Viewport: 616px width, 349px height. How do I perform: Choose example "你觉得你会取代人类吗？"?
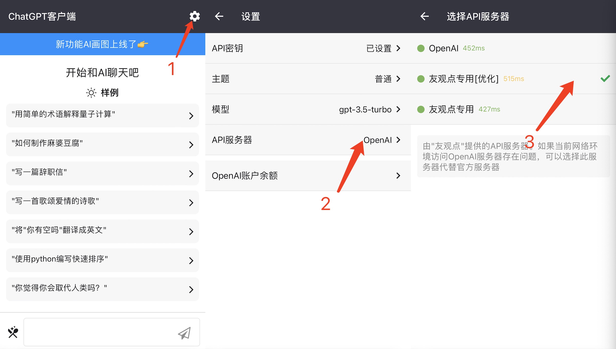tap(102, 289)
